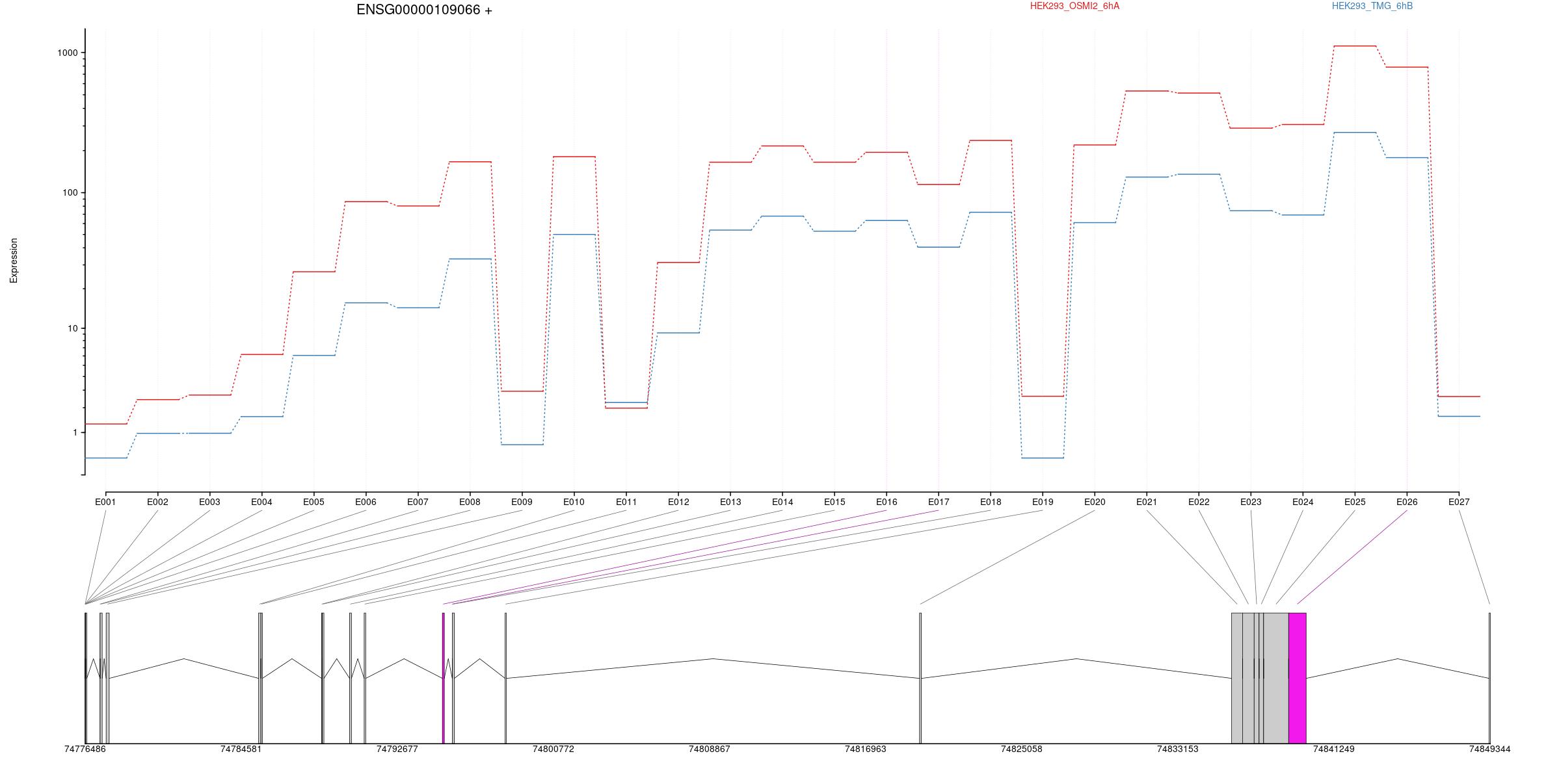Click exon label E005
This screenshot has width=1561, height=780.
(x=314, y=502)
